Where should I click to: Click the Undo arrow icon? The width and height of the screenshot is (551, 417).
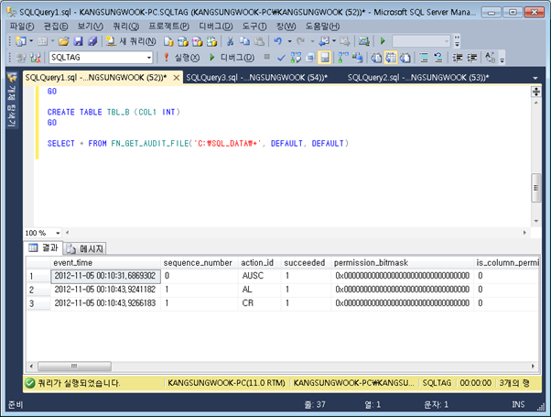click(x=278, y=41)
